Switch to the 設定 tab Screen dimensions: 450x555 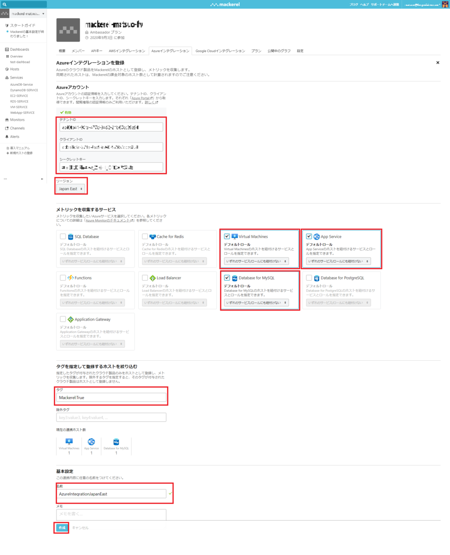click(x=300, y=51)
